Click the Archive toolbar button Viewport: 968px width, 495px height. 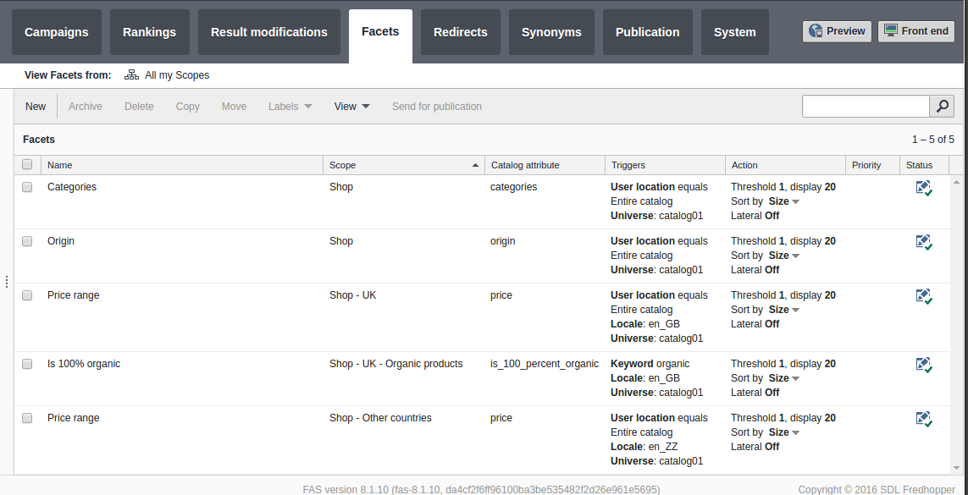pyautogui.click(x=86, y=106)
